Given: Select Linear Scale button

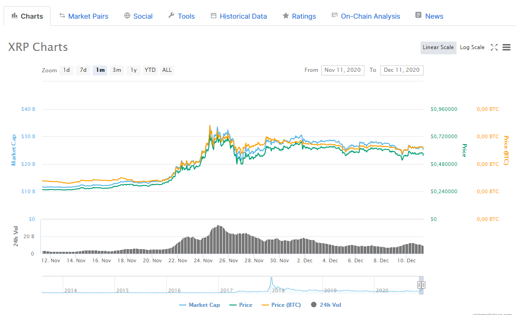Looking at the screenshot, I should coord(438,47).
